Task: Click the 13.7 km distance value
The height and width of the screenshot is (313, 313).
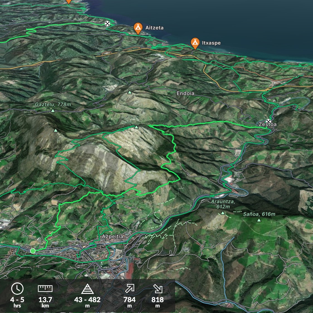Action: pos(45,300)
